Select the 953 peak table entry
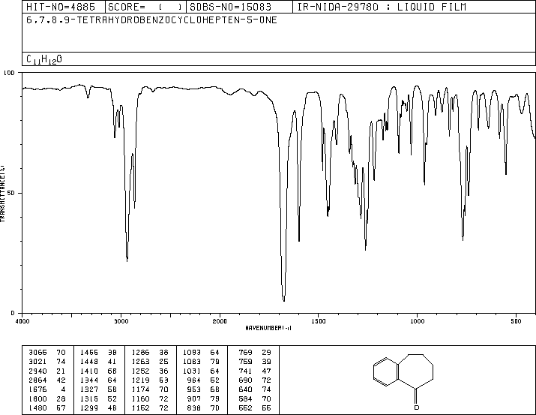 click(203, 389)
